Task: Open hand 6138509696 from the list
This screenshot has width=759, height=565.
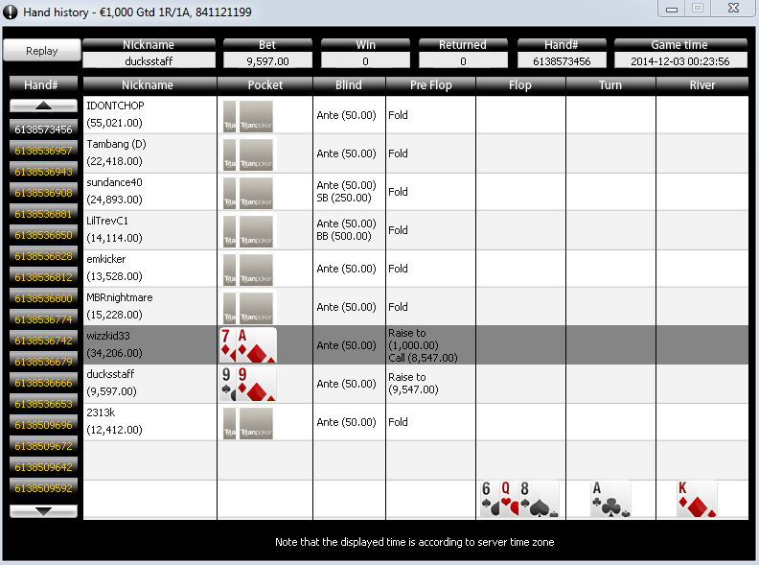Action: [x=43, y=425]
